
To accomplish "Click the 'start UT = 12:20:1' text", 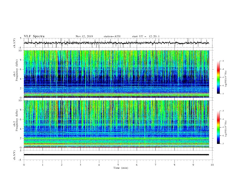I will tap(146, 36).
